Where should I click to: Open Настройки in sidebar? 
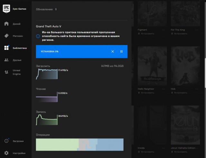[x=19, y=153]
